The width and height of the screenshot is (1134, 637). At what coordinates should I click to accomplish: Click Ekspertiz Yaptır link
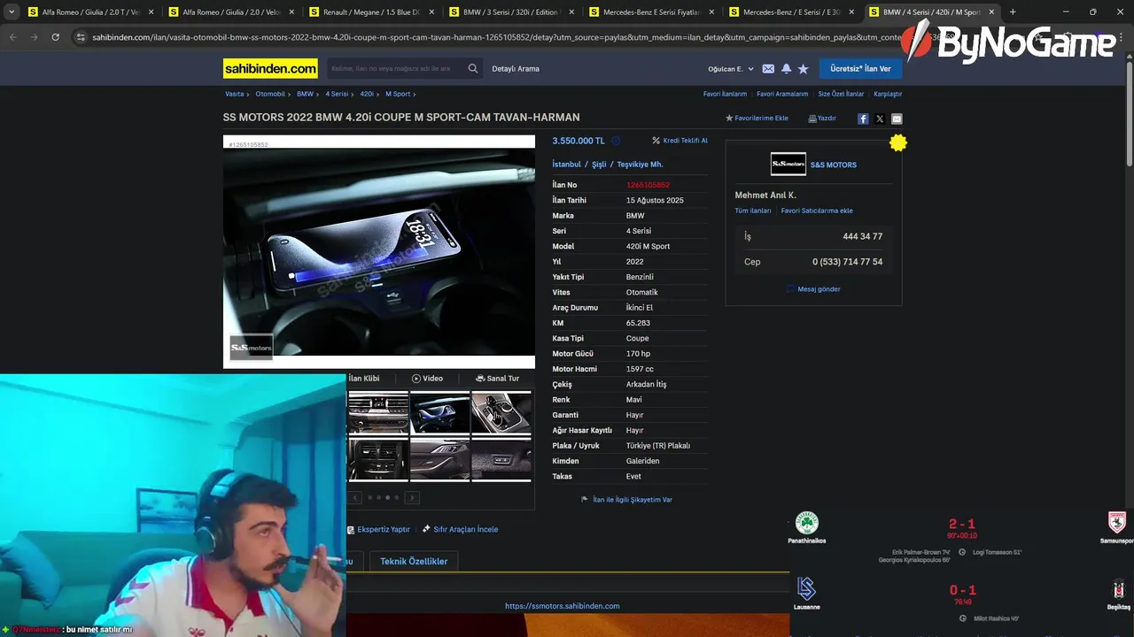click(x=378, y=529)
